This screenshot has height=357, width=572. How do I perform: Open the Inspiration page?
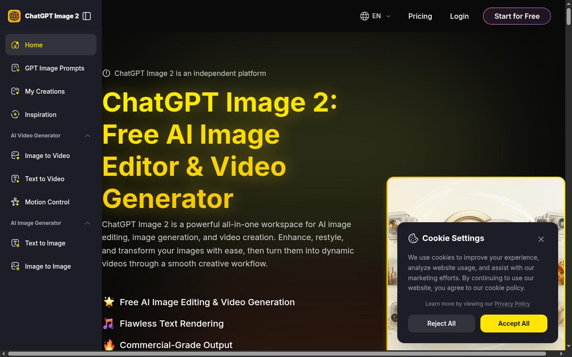51,115
